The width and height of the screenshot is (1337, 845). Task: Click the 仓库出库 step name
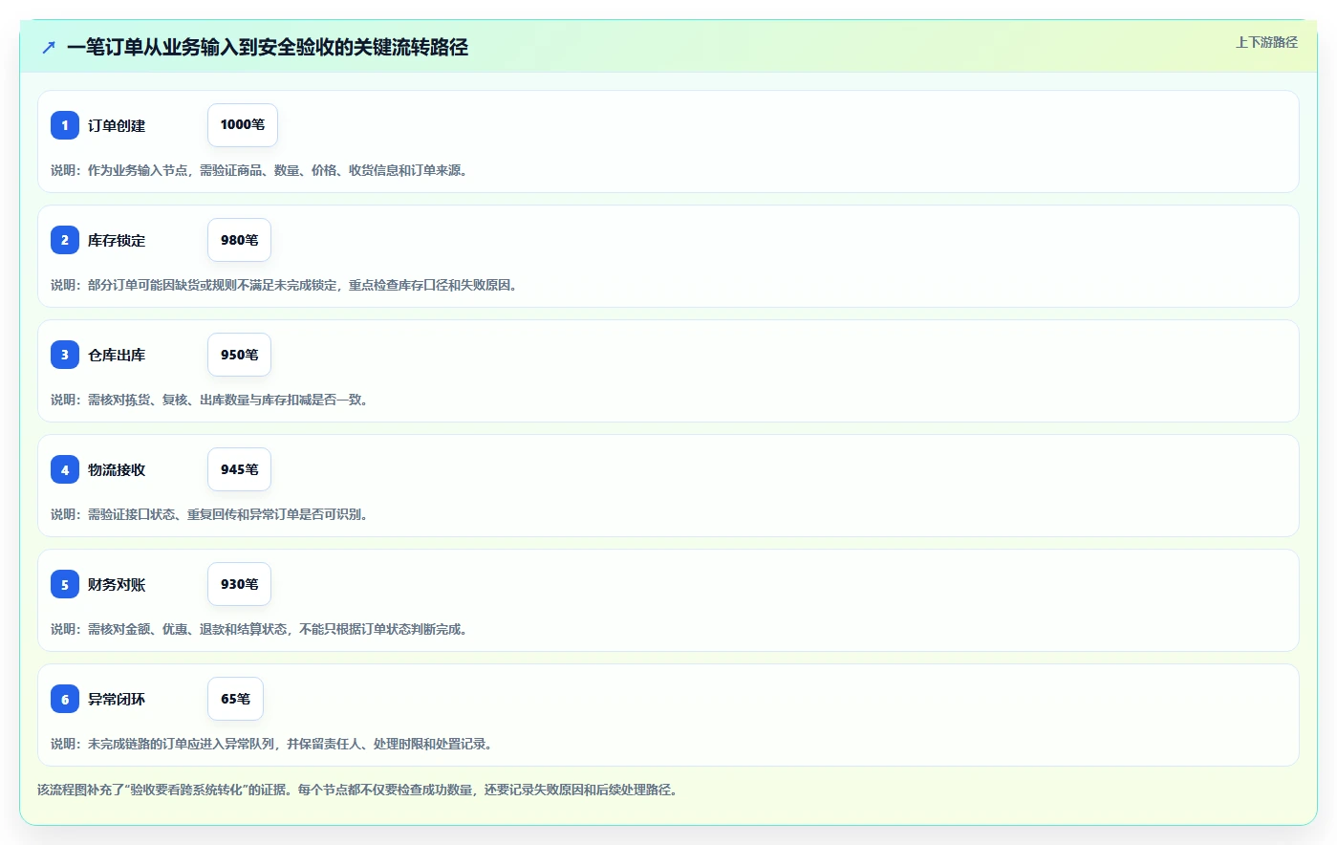point(117,355)
